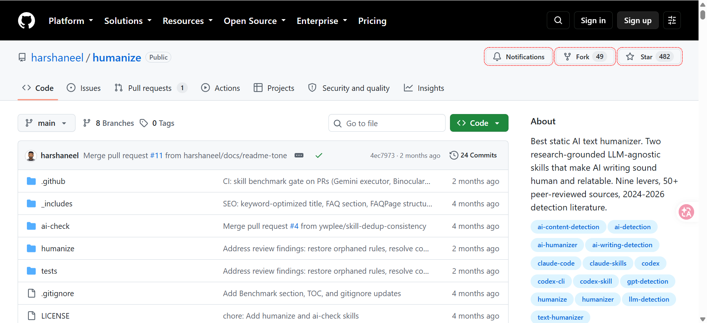Click the Notifications button
This screenshot has width=707, height=323.
pos(518,57)
